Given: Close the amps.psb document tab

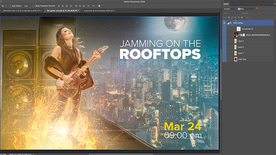Looking at the screenshot, I should point(82,11).
